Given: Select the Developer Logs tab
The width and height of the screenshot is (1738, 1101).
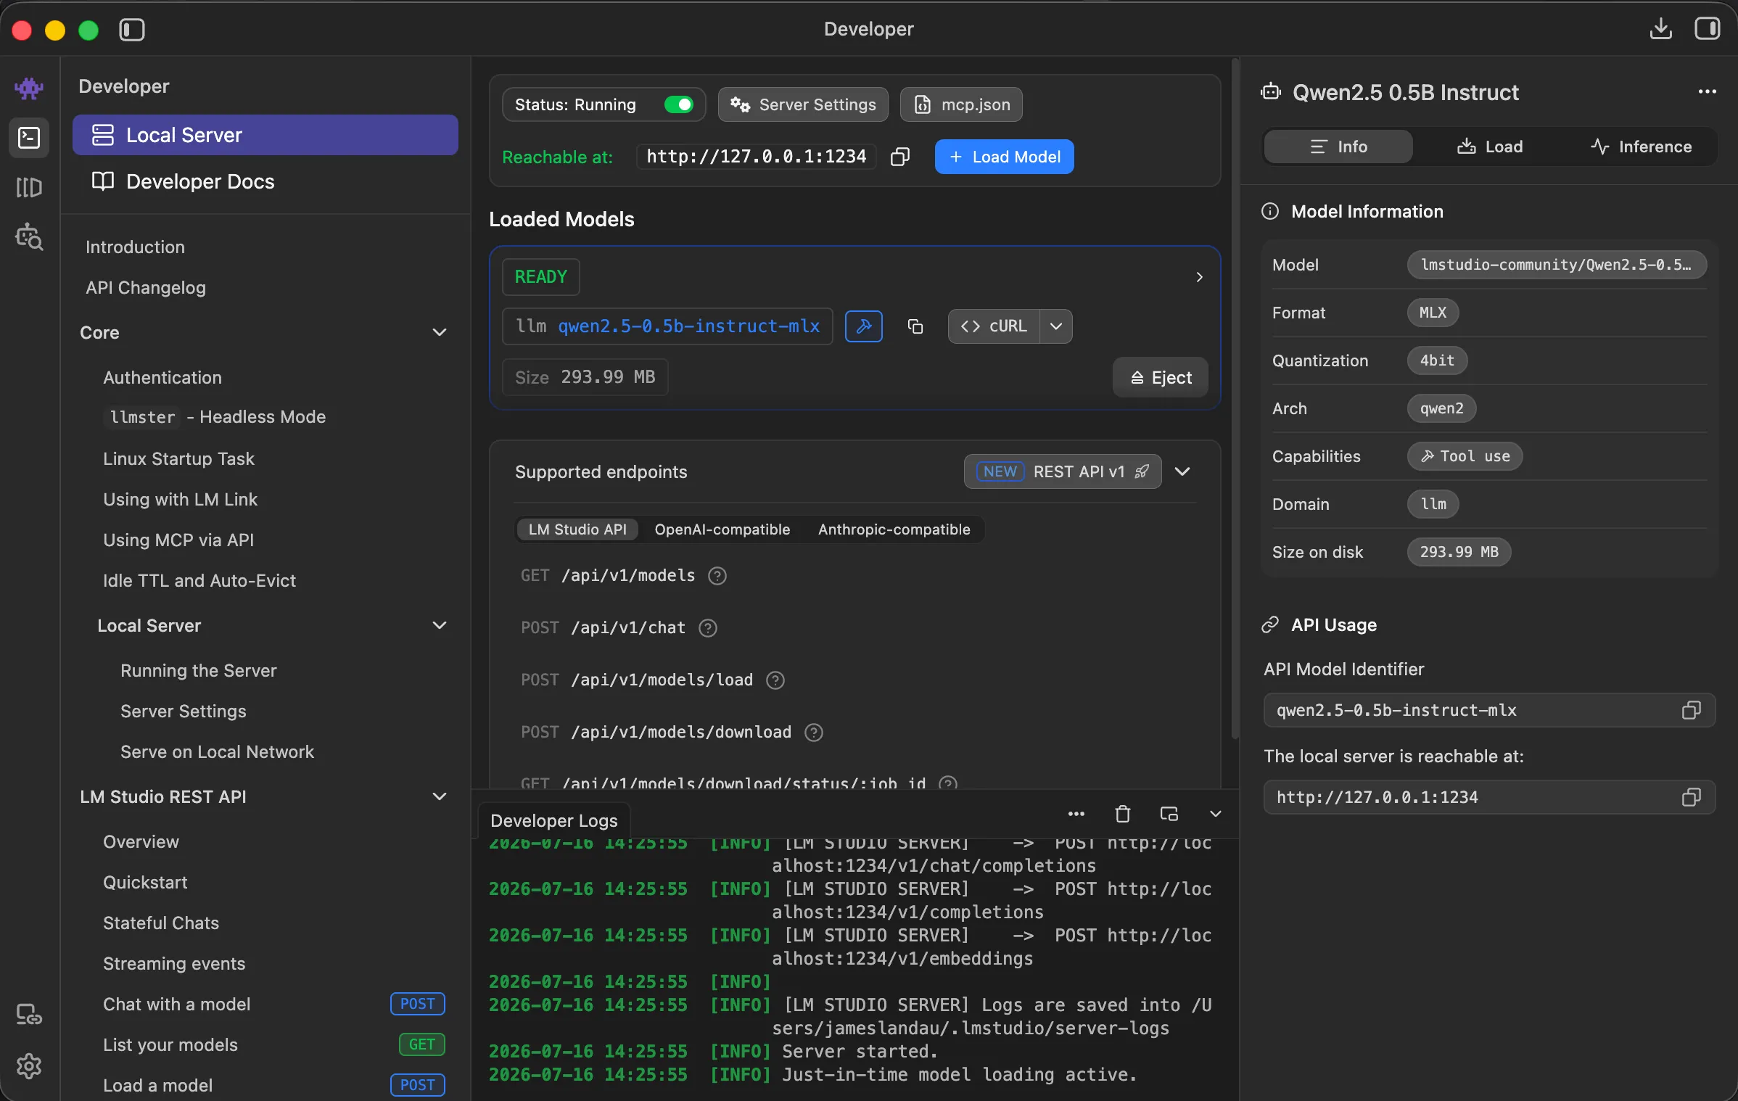Looking at the screenshot, I should (554, 820).
